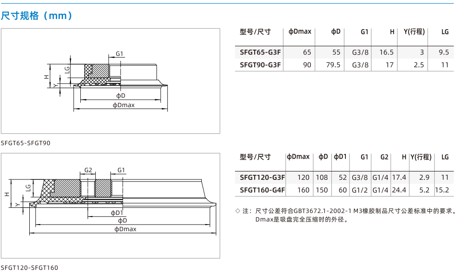Click the ϕD value "79.5" for SFGT90-G3F
Viewport: 455px width, 272px height.
[x=333, y=65]
